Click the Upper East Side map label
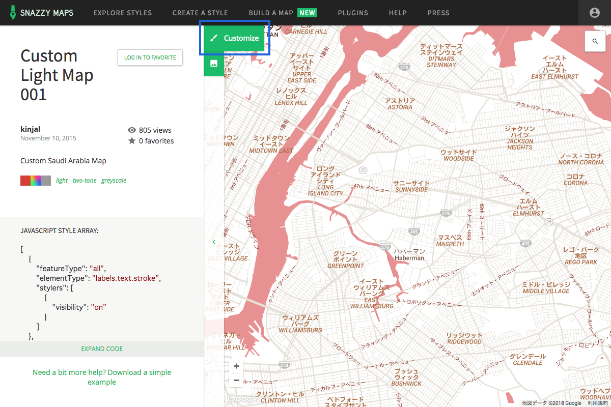Image resolution: width=611 pixels, height=407 pixels. pos(302,68)
